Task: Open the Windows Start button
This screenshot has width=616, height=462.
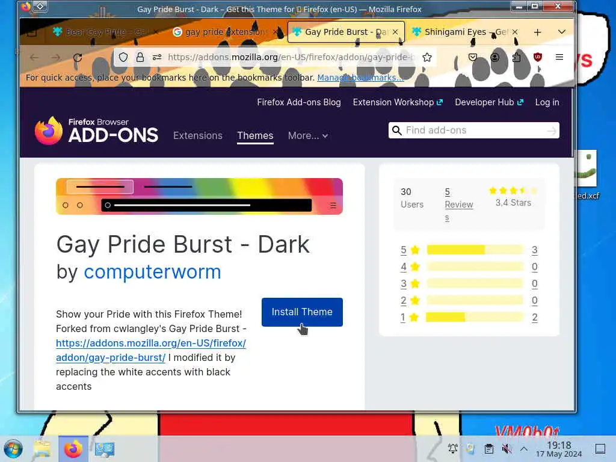Action: 13,449
